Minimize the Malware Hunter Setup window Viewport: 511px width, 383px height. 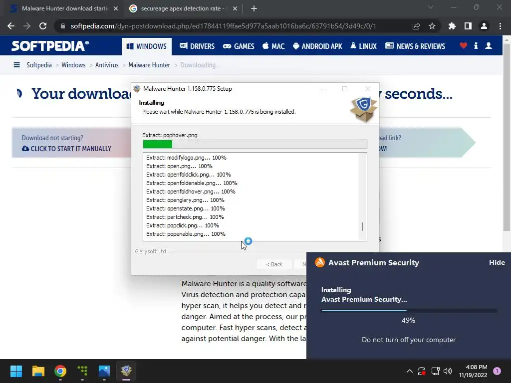click(x=322, y=89)
